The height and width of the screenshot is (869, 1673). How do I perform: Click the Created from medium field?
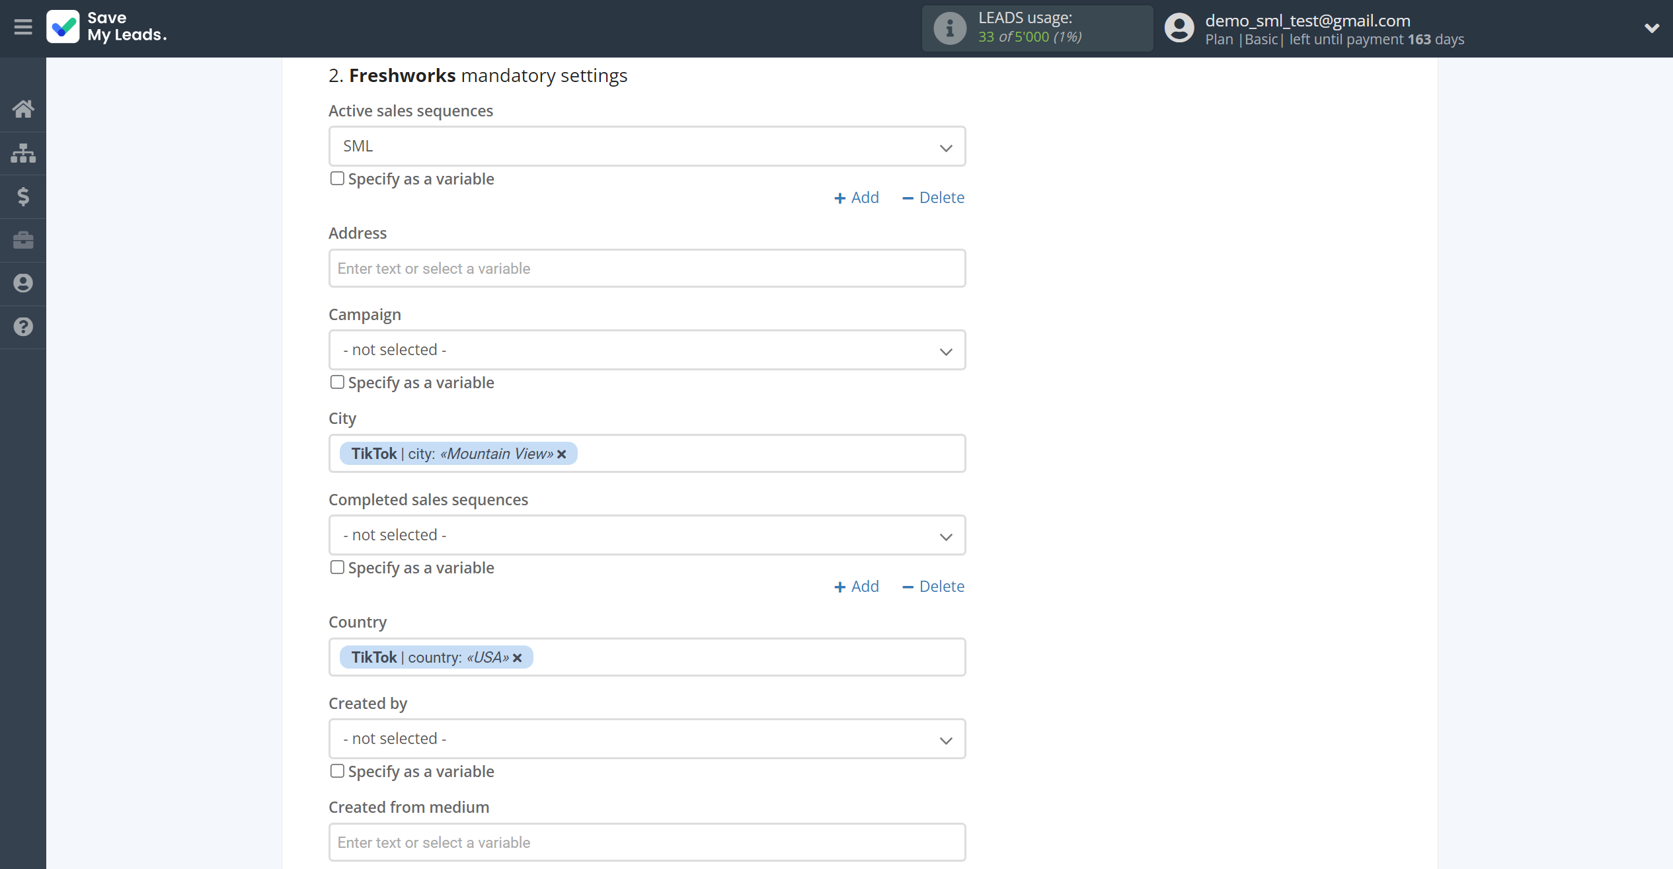pyautogui.click(x=647, y=843)
